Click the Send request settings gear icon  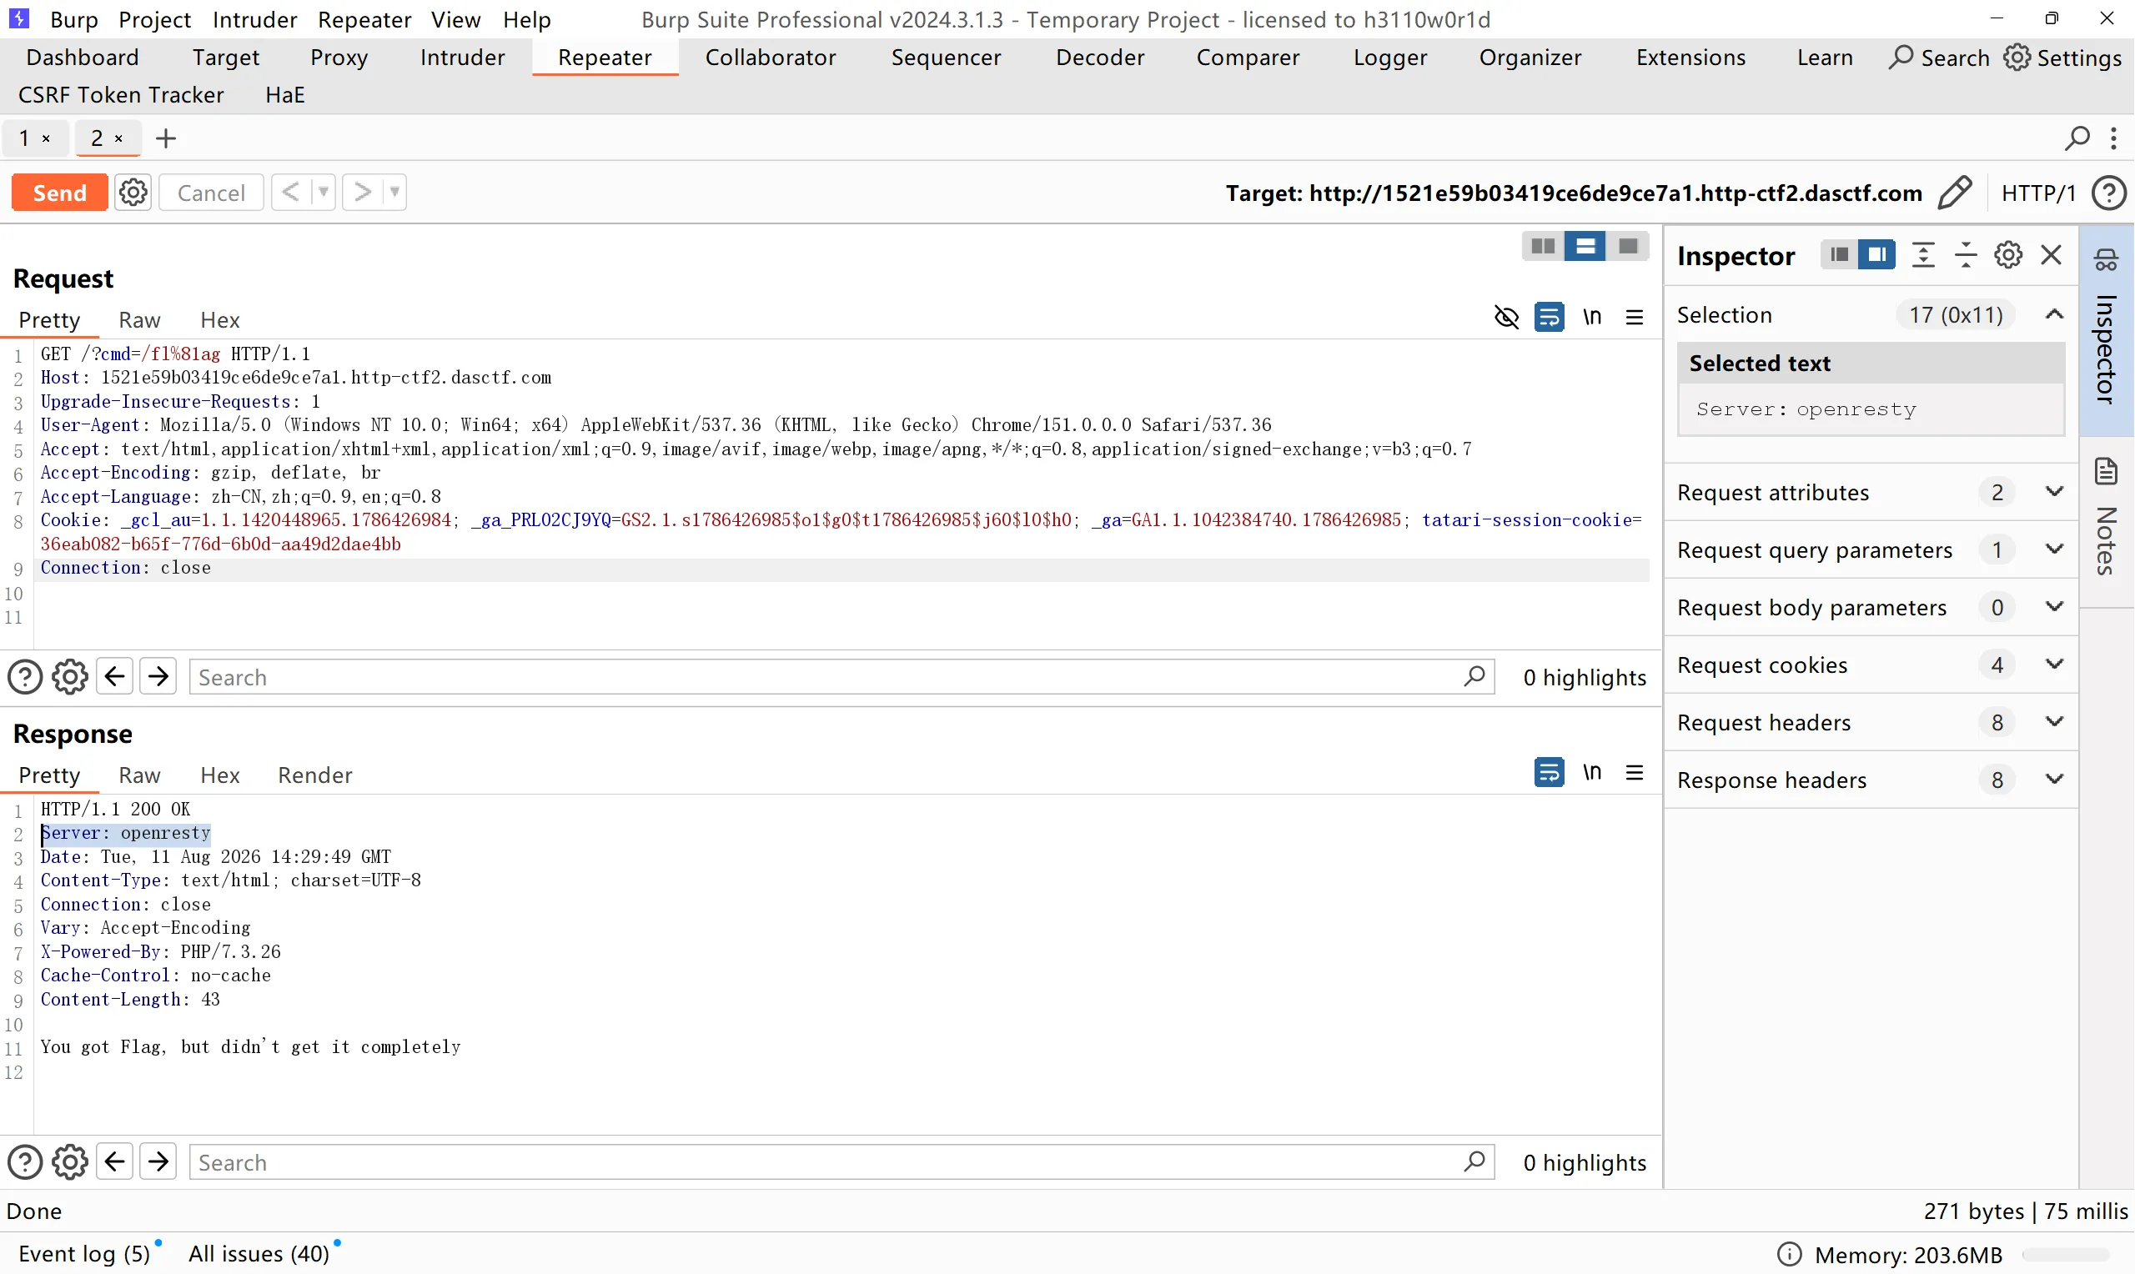click(133, 193)
